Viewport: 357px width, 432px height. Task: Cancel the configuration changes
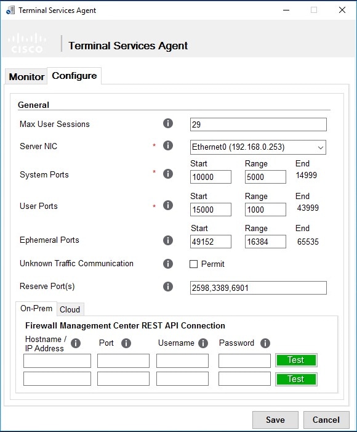click(x=326, y=420)
